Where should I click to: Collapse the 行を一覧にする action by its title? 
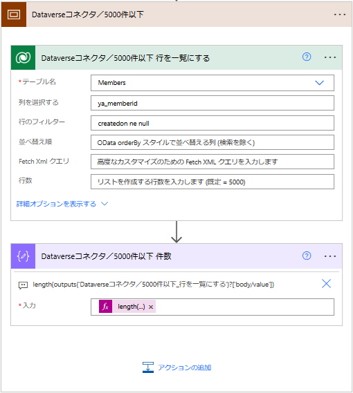125,58
